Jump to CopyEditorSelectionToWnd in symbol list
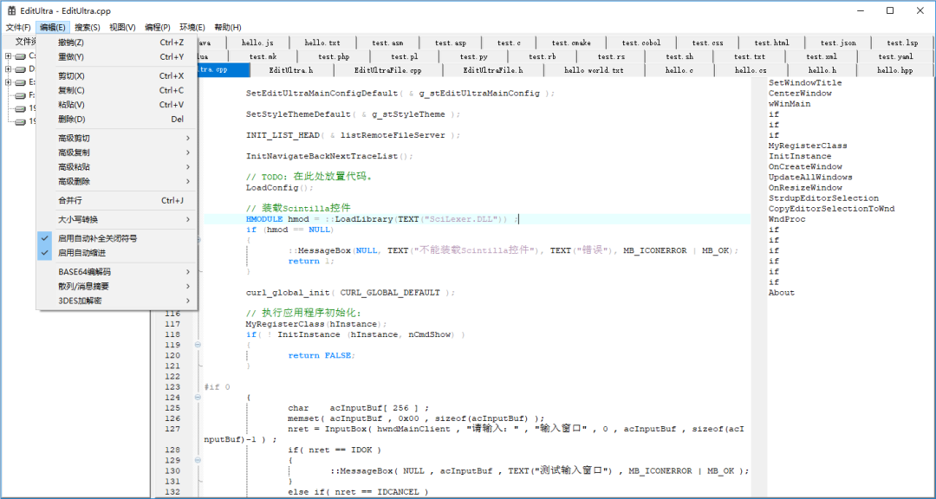Viewport: 936px width, 499px height. pos(831,209)
